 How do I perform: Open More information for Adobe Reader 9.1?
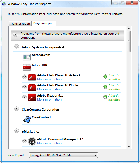49,99
